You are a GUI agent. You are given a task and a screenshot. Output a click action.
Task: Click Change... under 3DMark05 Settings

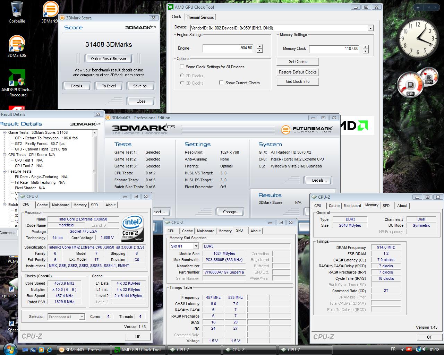pyautogui.click(x=231, y=212)
